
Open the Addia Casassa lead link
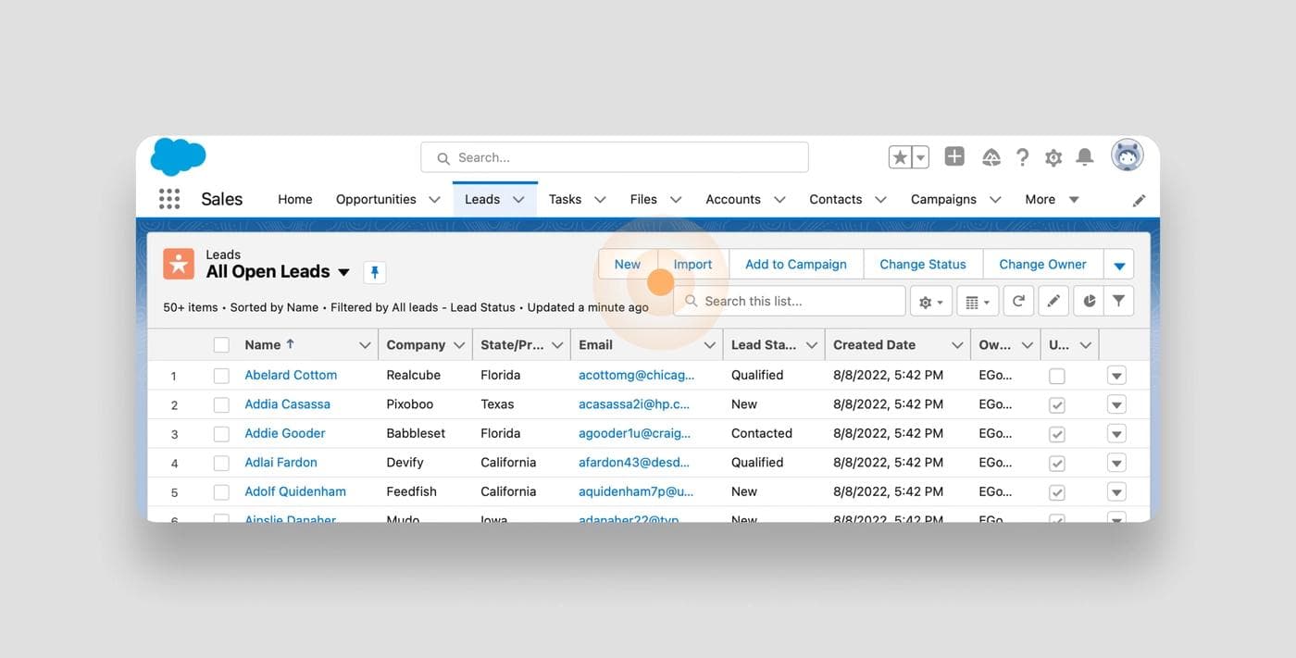[x=287, y=404]
